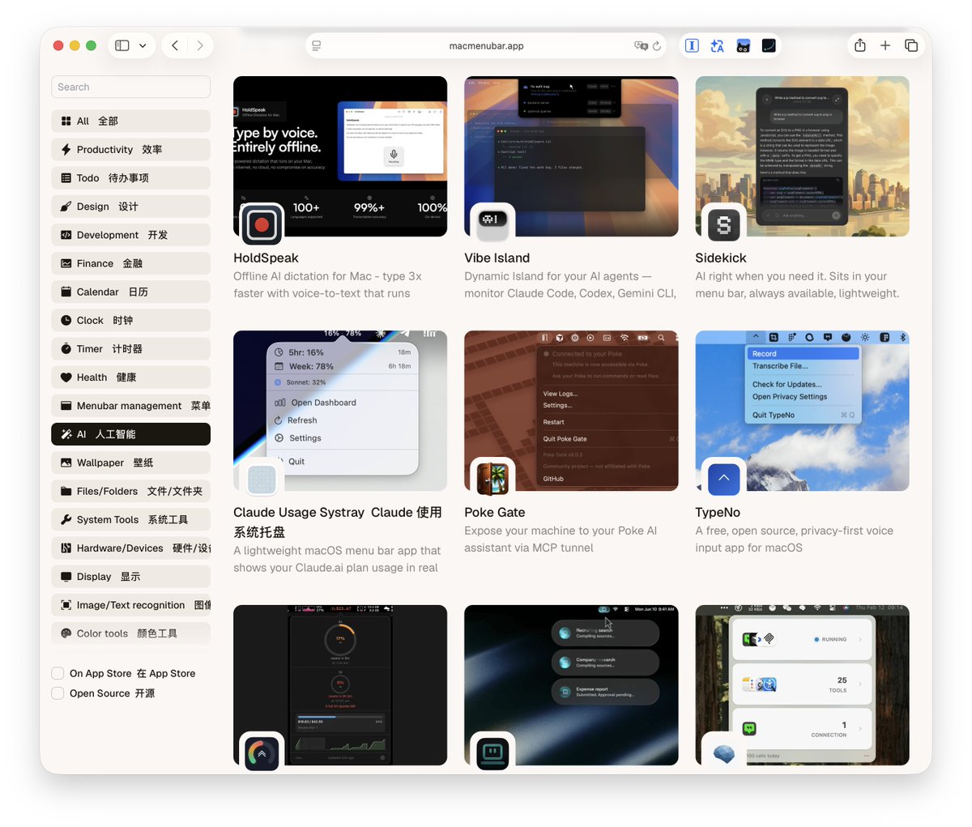The width and height of the screenshot is (972, 827).
Task: Open the Claude Usage Systray app icon
Action: click(262, 479)
